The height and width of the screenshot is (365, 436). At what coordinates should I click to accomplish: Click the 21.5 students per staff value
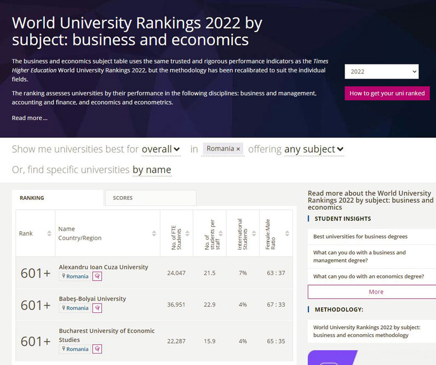pyautogui.click(x=209, y=273)
